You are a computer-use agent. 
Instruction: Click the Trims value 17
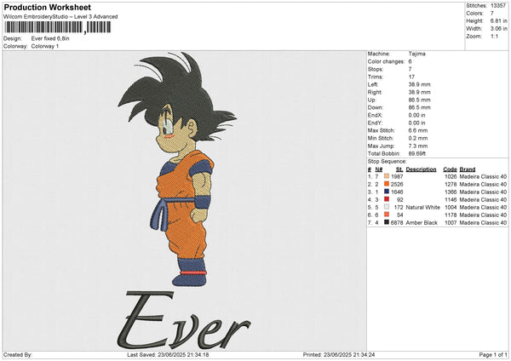click(x=411, y=77)
